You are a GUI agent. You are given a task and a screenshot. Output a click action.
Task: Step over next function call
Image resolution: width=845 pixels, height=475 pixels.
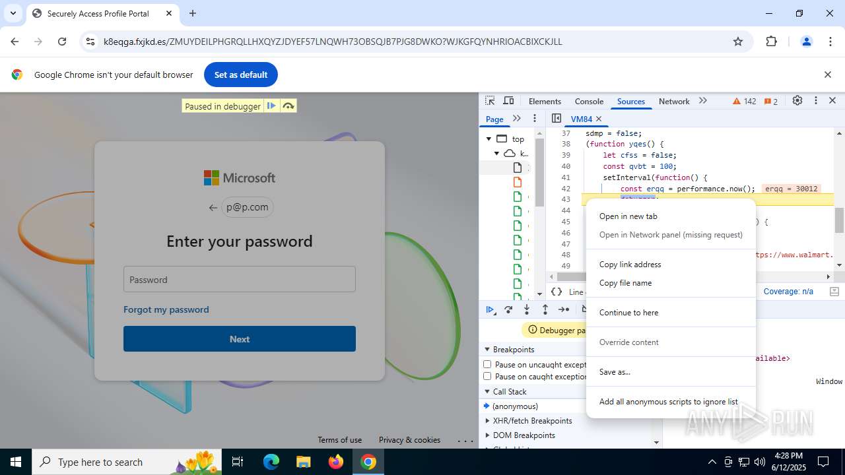click(x=508, y=309)
